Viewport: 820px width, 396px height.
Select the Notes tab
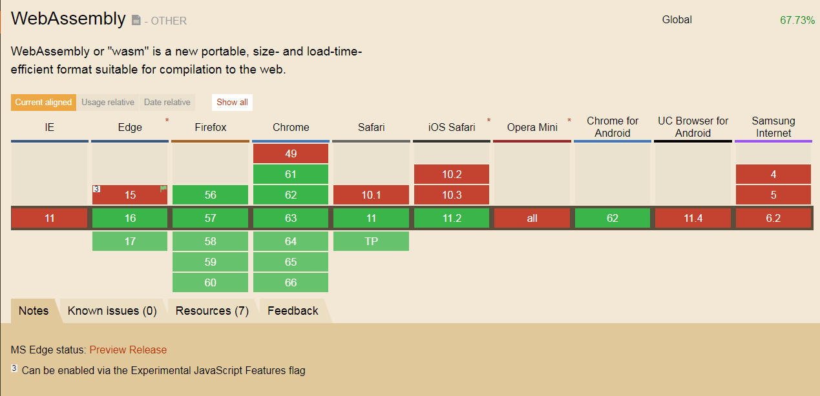pos(34,311)
